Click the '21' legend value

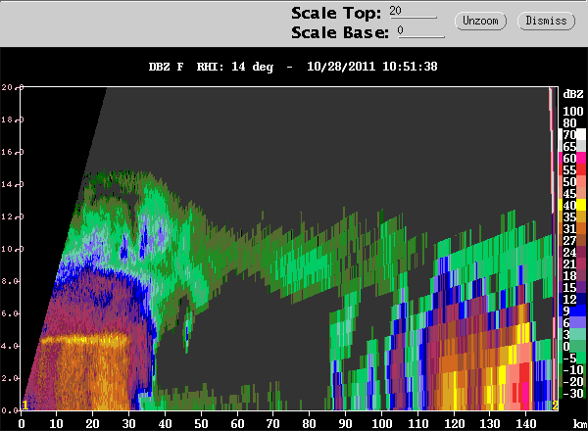pos(569,263)
